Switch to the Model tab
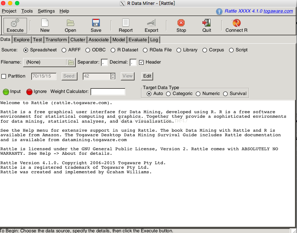Viewport: 297px width, 233px height. [119, 40]
